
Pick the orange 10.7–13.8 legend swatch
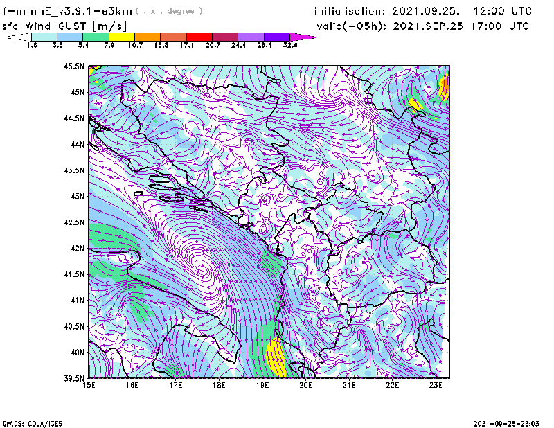coord(148,37)
